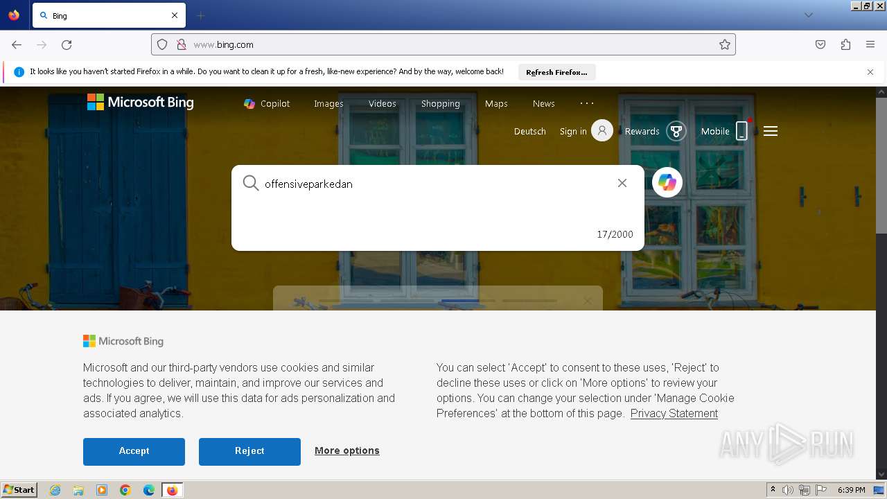Screen dimensions: 887x499
Task: Click the Firefox logo in the tab bar
Action: tap(14, 15)
